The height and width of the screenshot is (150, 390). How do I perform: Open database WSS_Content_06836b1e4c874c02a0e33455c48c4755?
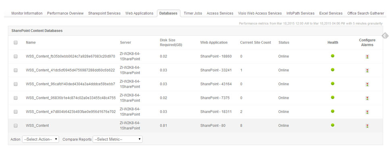click(71, 98)
